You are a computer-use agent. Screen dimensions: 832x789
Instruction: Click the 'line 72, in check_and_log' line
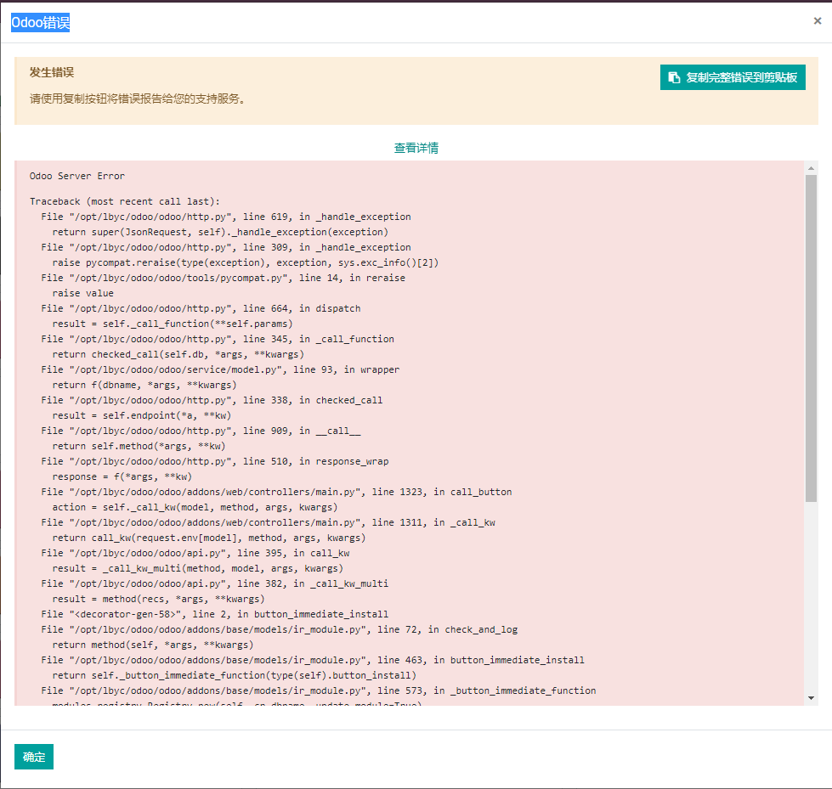279,630
